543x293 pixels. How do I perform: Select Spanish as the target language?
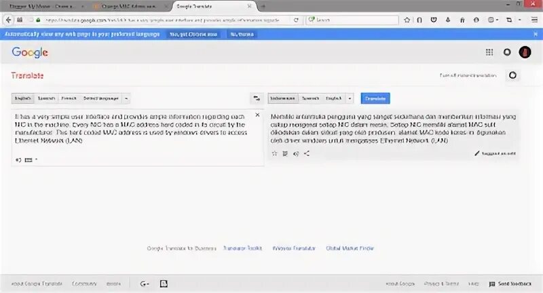click(x=310, y=98)
